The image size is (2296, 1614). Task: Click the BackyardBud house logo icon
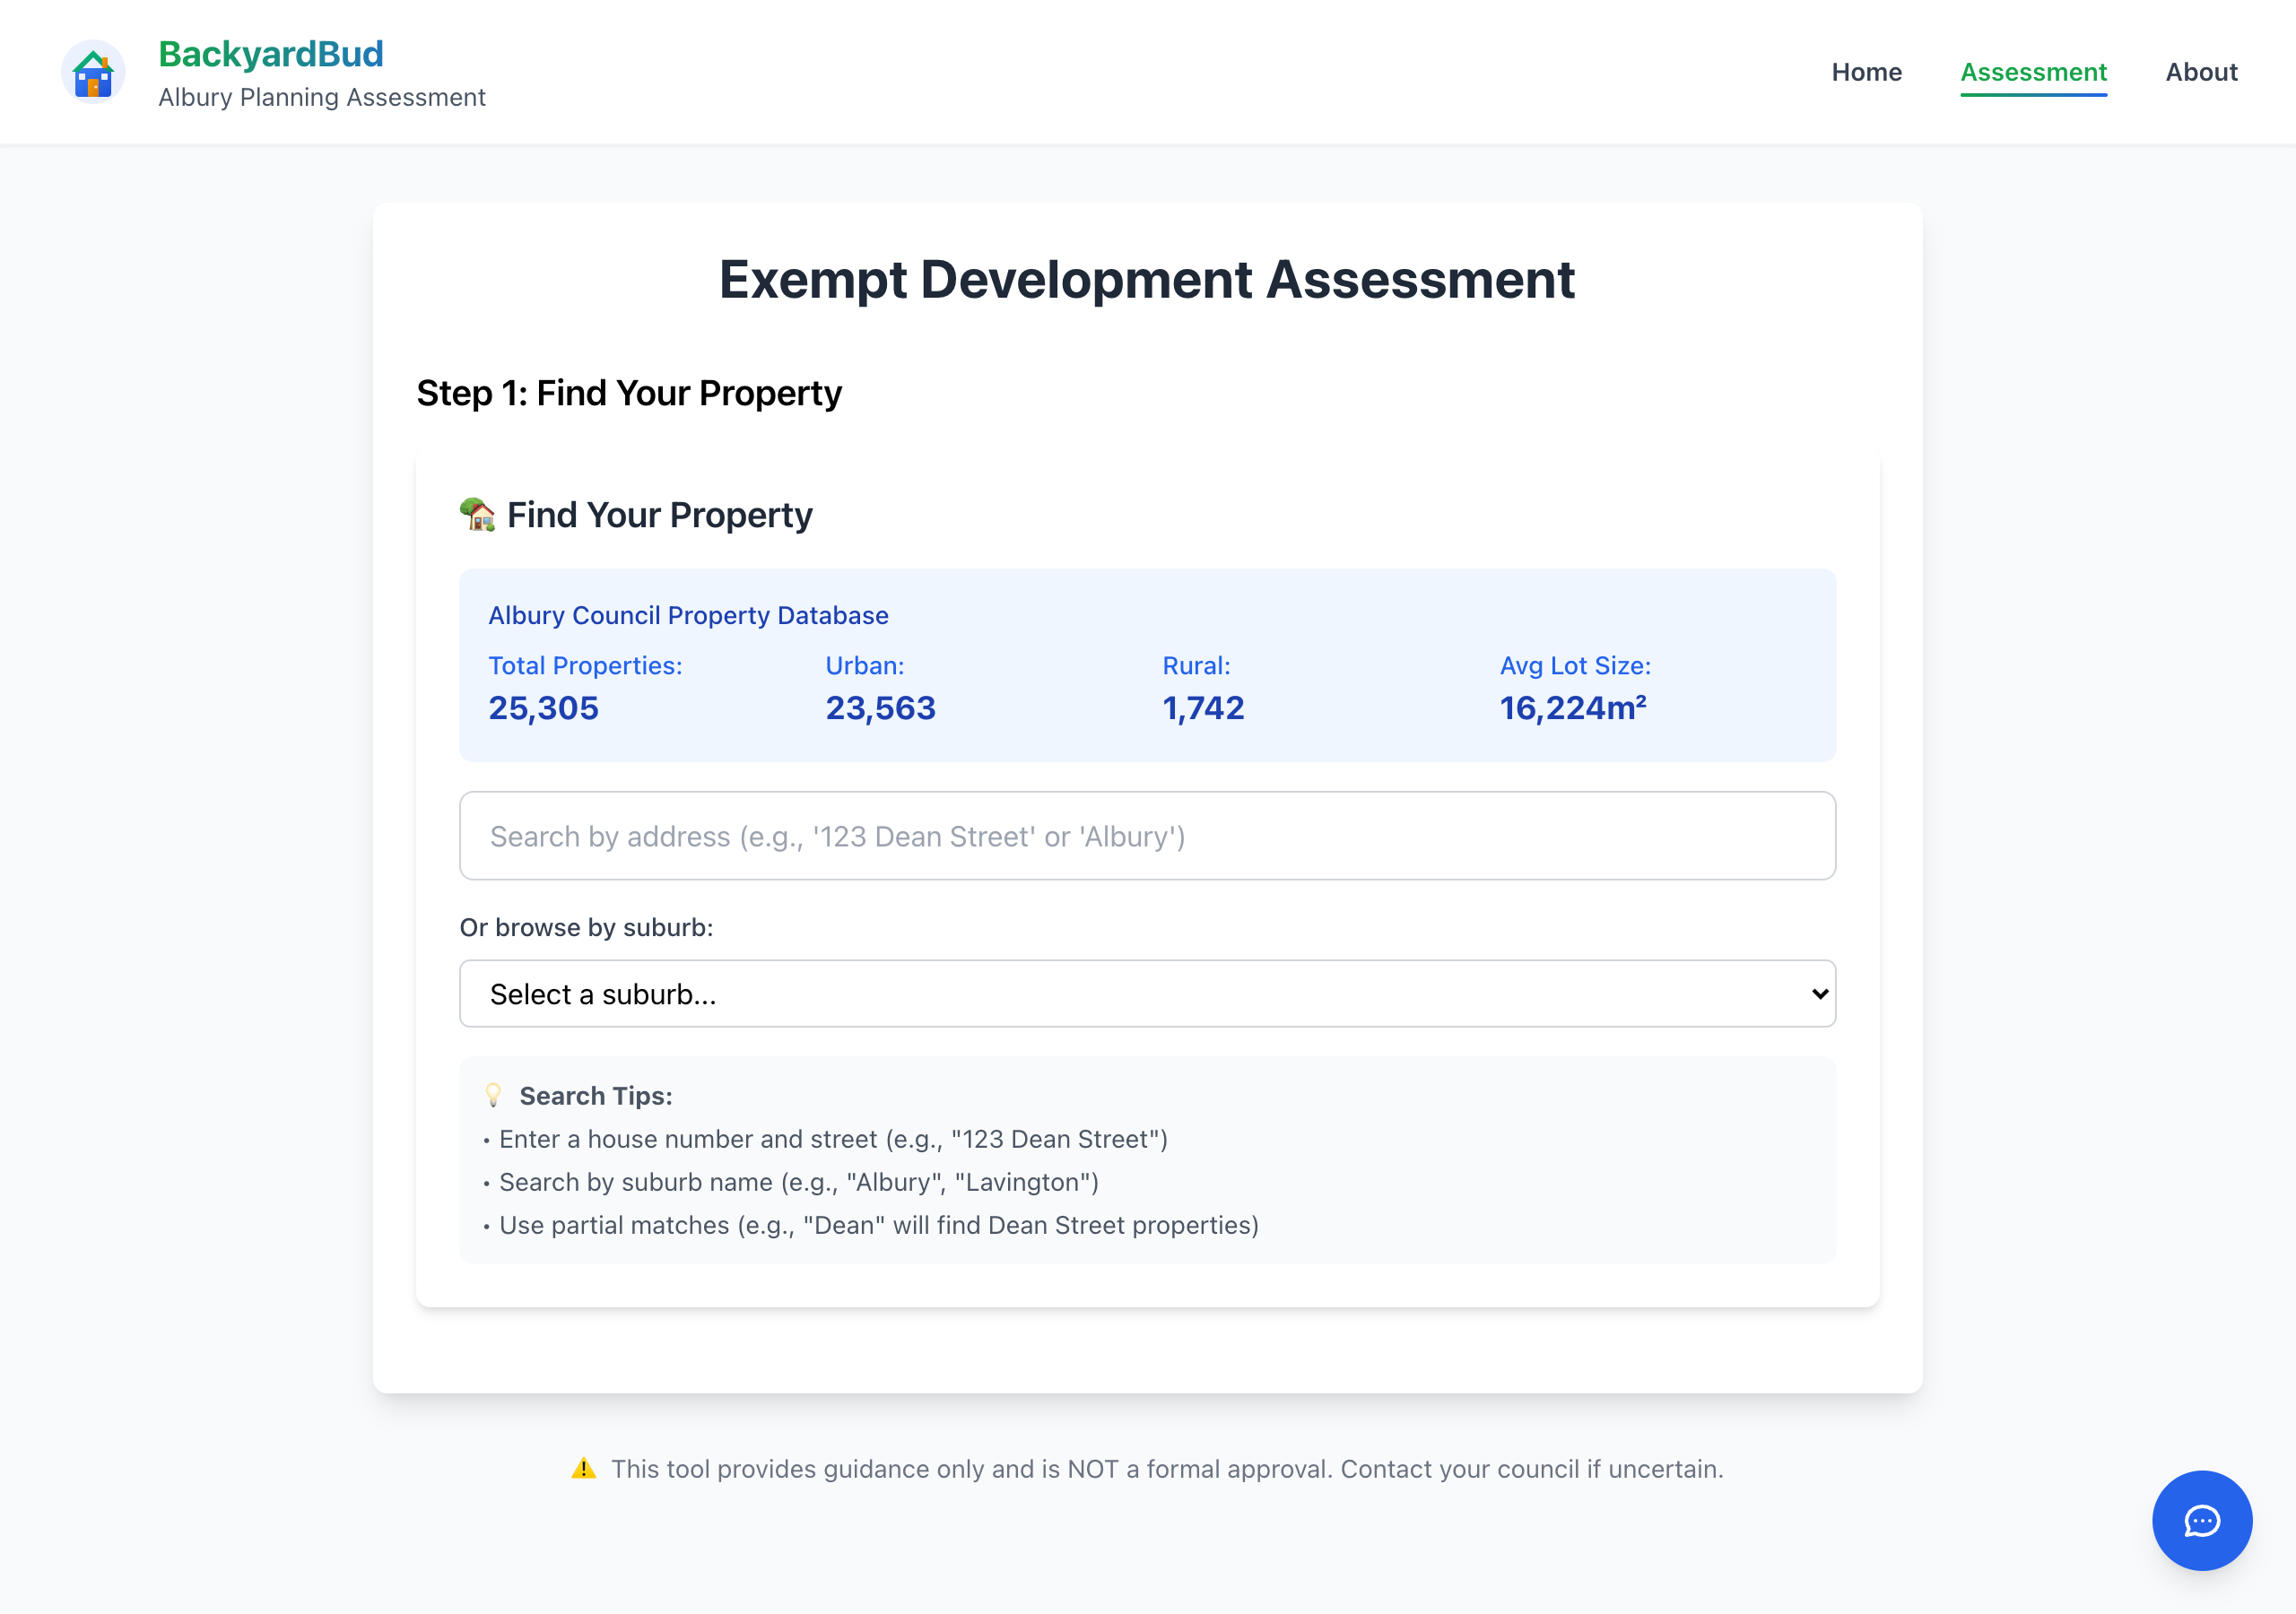pyautogui.click(x=93, y=72)
